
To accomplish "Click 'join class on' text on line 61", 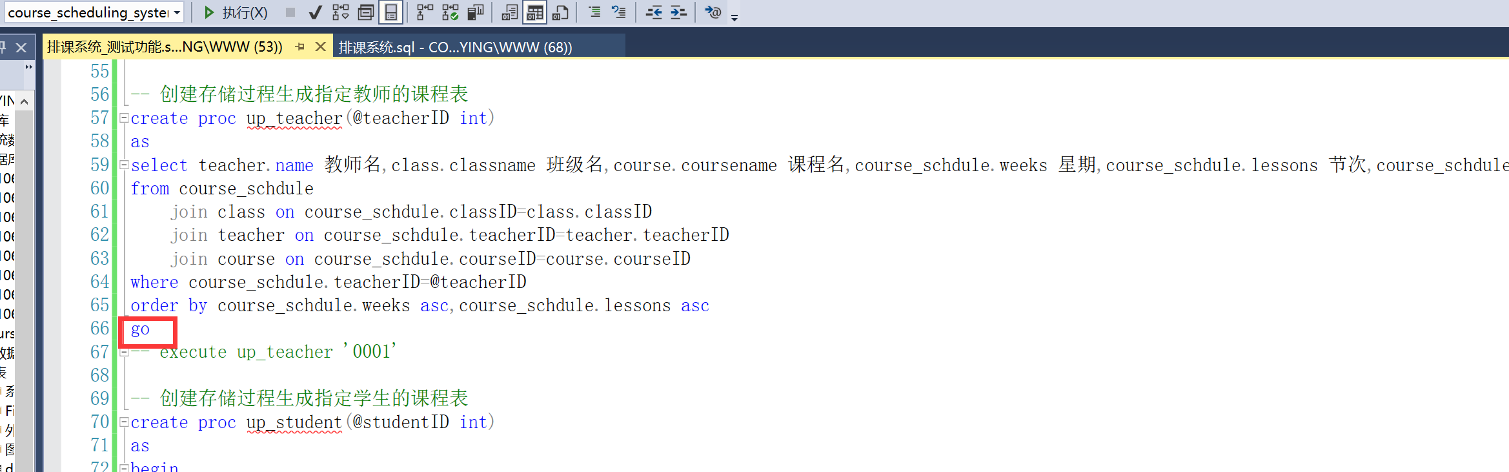I will 232,212.
